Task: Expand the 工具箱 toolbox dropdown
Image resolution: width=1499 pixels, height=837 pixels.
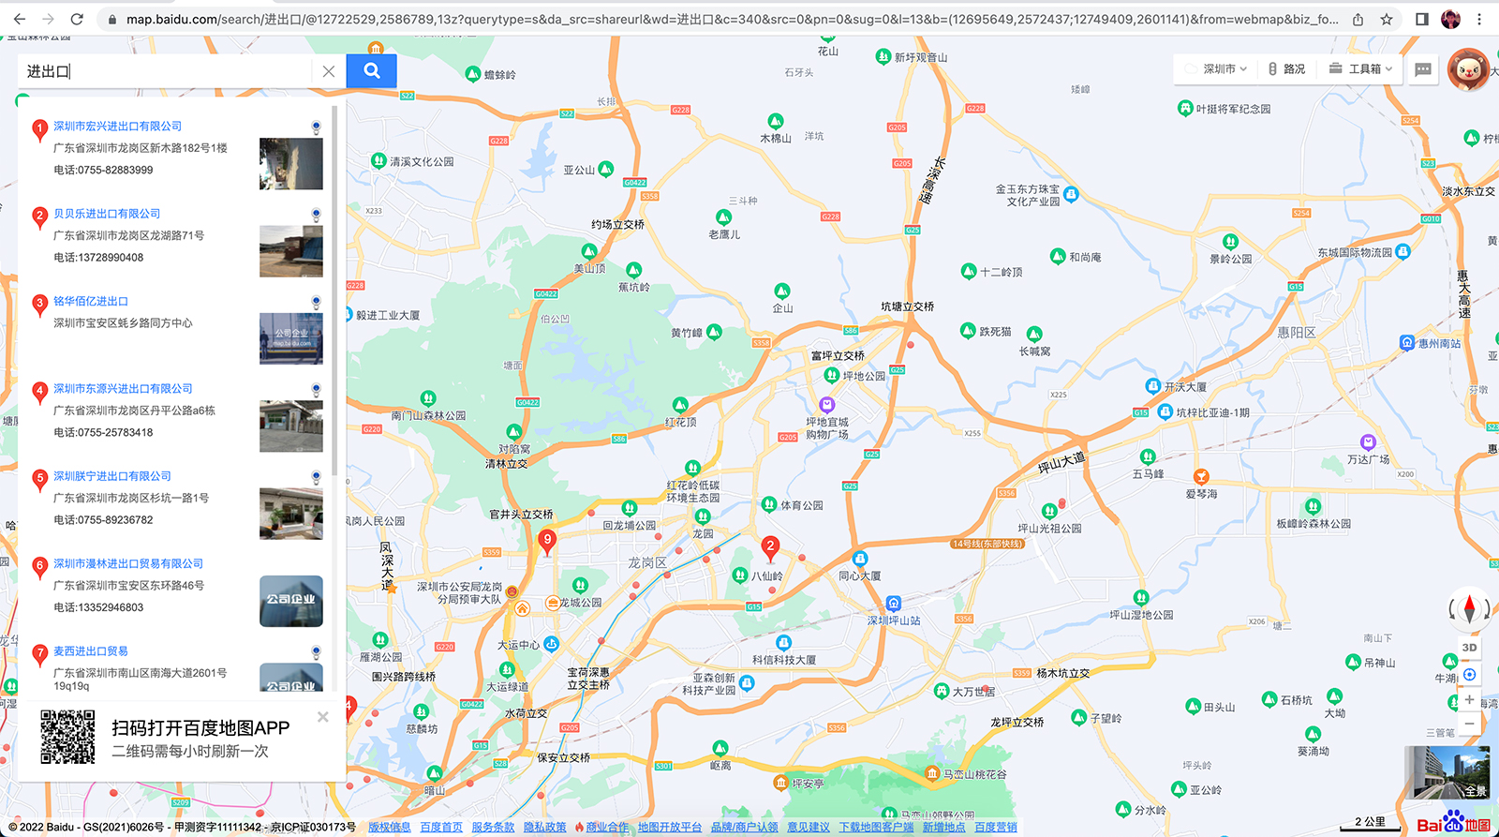Action: point(1360,68)
